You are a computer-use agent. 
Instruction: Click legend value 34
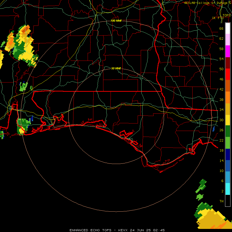(221, 110)
